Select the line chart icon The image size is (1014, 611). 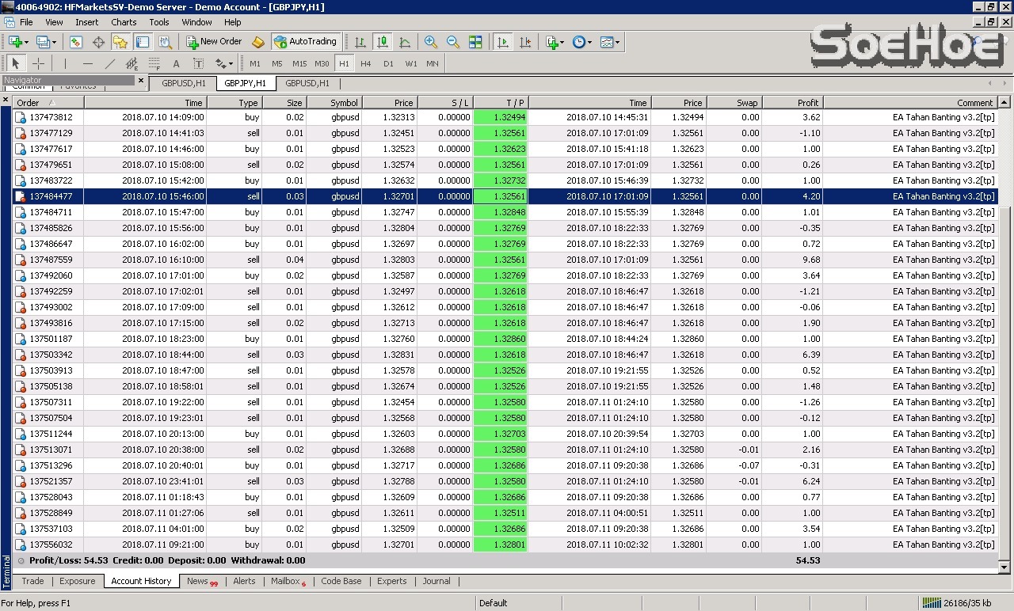405,42
